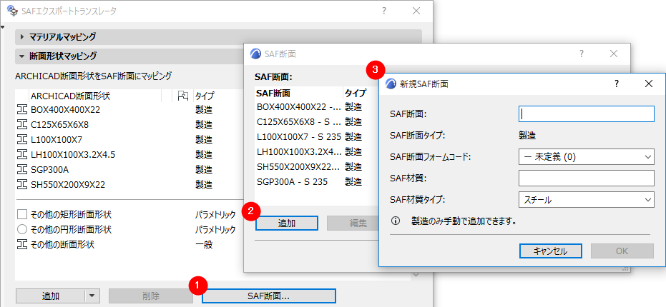
Task: Open the arrow menu beside the translator 追加 button
Action: 93,296
